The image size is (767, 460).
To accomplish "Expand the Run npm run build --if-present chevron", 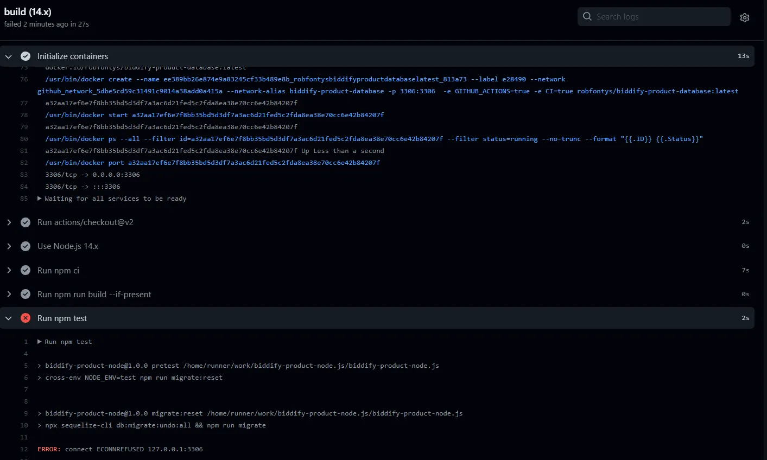I will click(9, 294).
